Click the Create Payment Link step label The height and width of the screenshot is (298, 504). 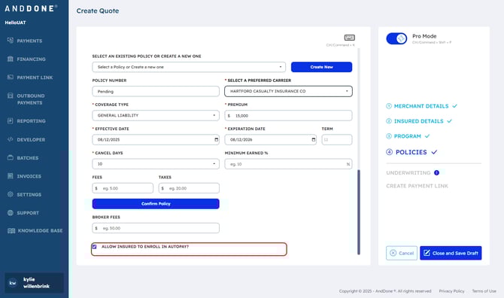pos(417,186)
